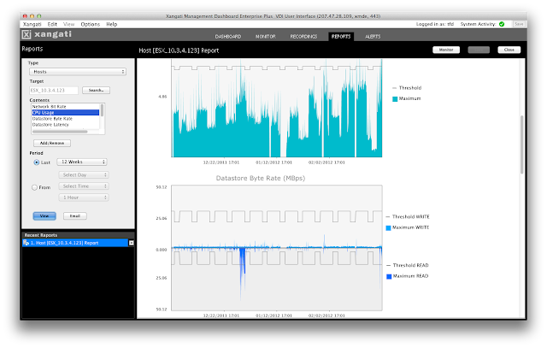The image size is (547, 348).
Task: Select the Last period radio button
Action: pyautogui.click(x=36, y=162)
